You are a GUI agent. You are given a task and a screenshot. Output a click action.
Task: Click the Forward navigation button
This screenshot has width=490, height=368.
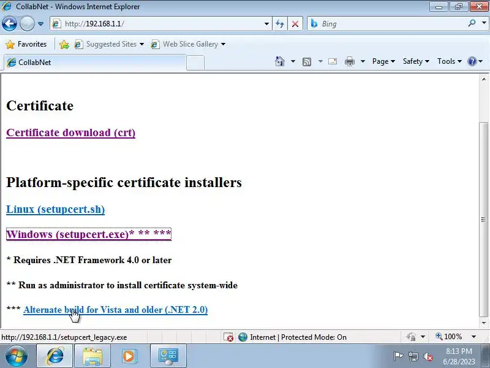[x=27, y=23]
